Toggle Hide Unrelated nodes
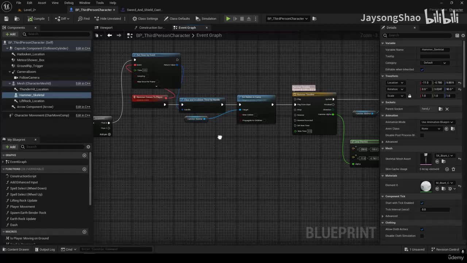 pyautogui.click(x=108, y=19)
